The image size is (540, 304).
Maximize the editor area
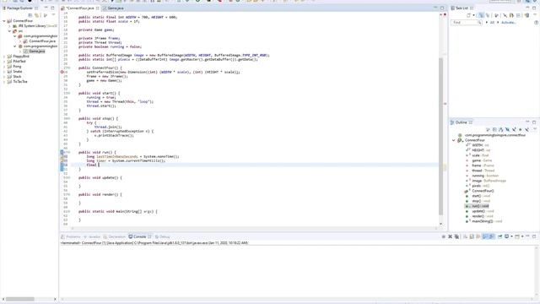pos(442,8)
